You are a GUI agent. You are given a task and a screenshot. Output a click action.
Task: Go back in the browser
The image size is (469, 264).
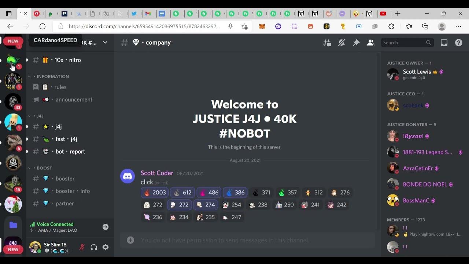[x=10, y=26]
